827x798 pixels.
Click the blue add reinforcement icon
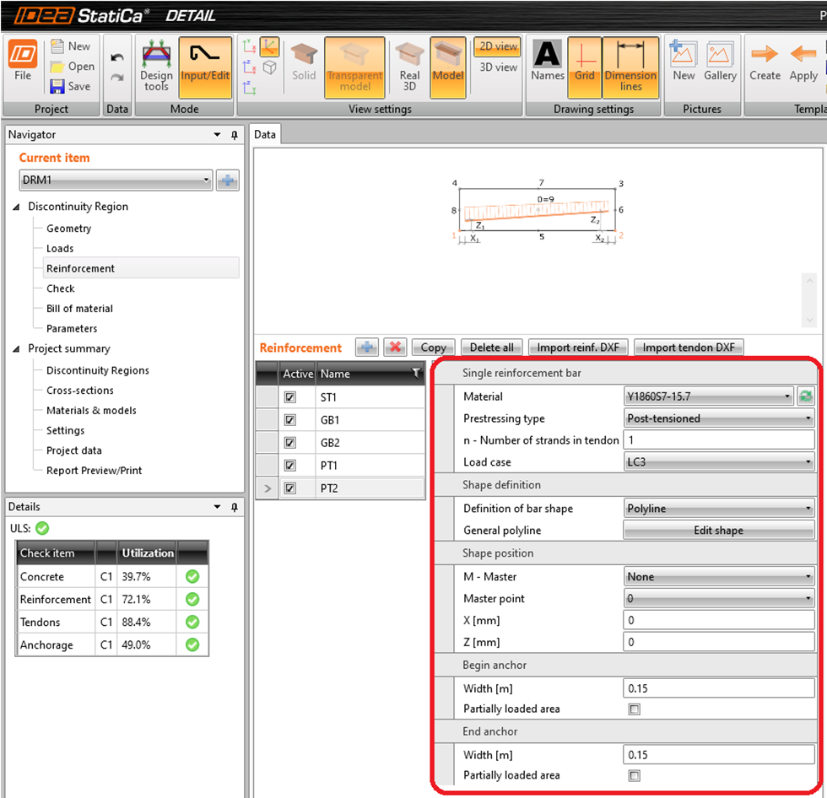(x=366, y=347)
